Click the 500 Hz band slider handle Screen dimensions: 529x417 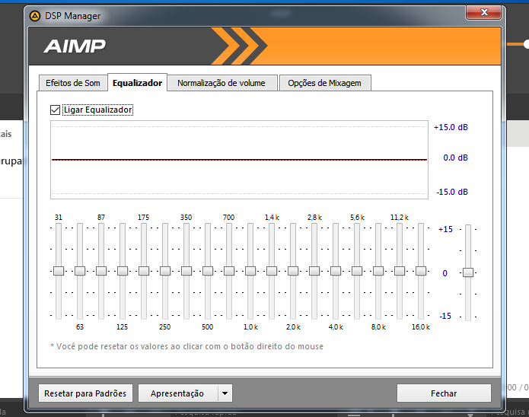click(x=208, y=271)
